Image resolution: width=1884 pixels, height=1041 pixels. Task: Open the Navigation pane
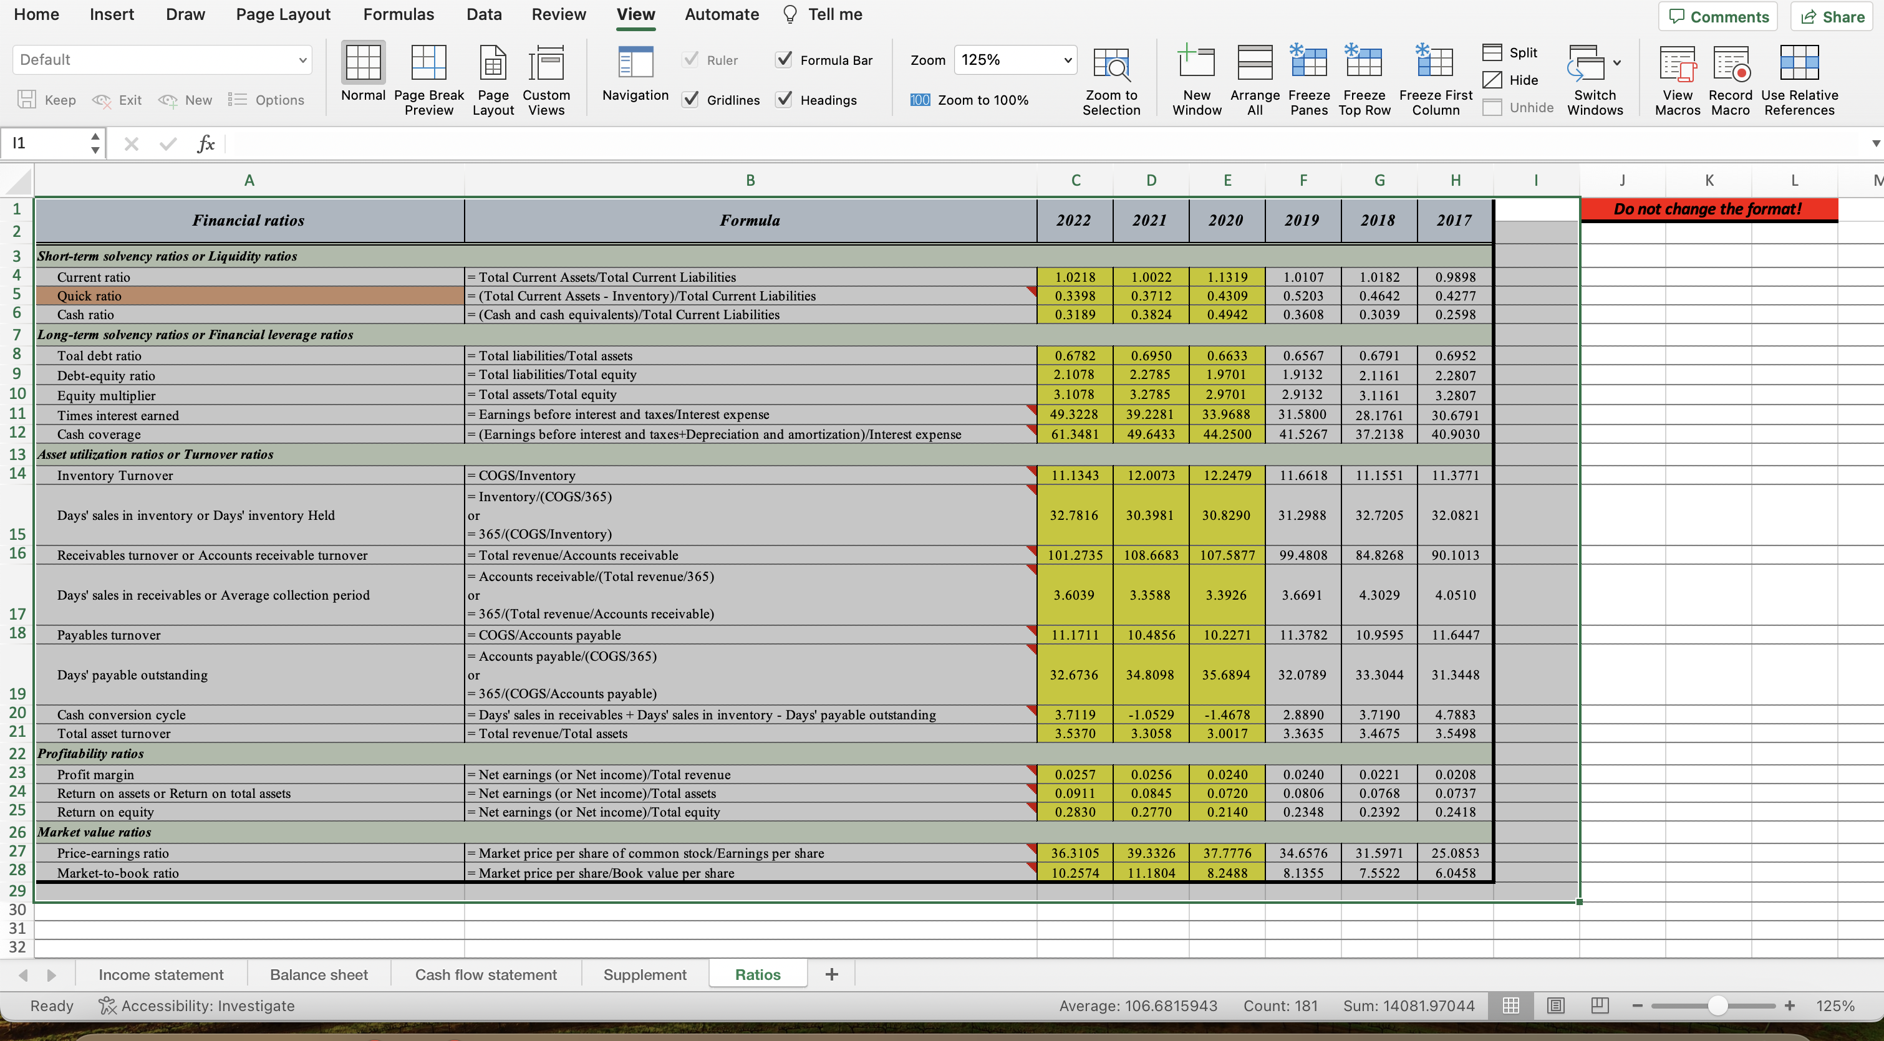click(635, 72)
